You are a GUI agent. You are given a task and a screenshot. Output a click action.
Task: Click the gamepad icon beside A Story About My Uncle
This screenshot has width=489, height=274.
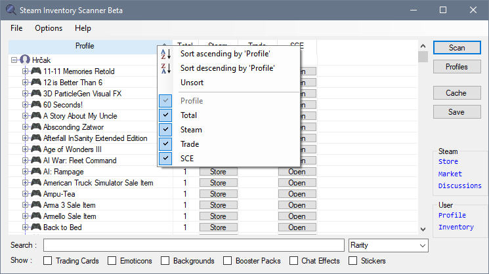point(36,116)
